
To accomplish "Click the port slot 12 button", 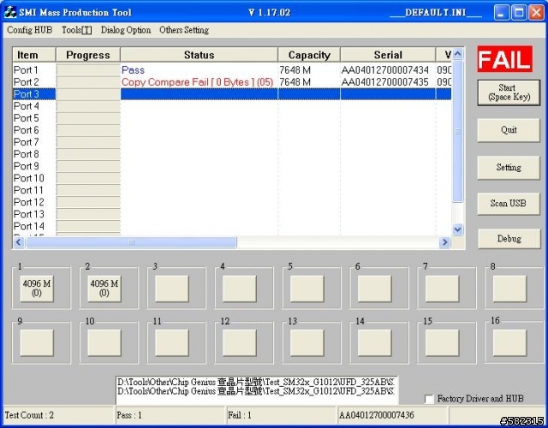I will pos(240,342).
